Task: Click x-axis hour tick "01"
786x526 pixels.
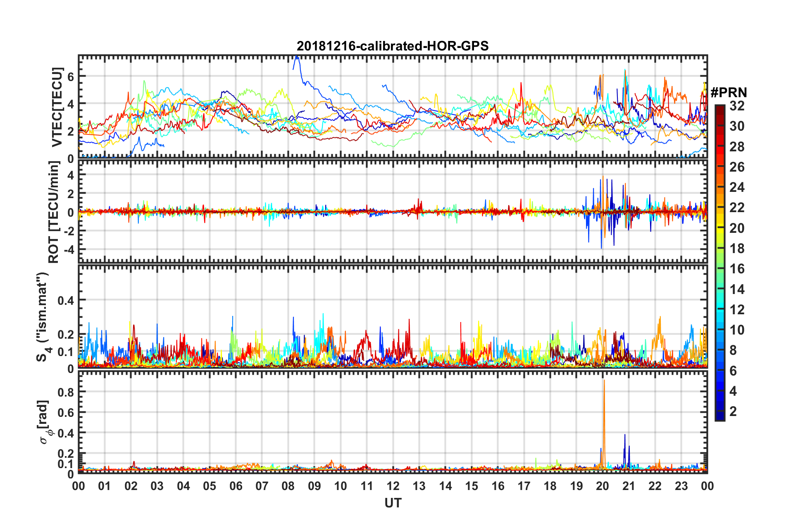Action: pos(105,486)
